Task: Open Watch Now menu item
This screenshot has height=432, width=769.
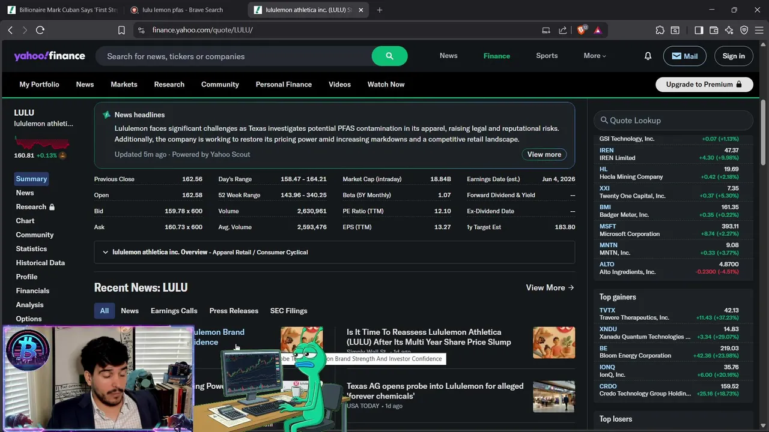Action: [x=386, y=85]
